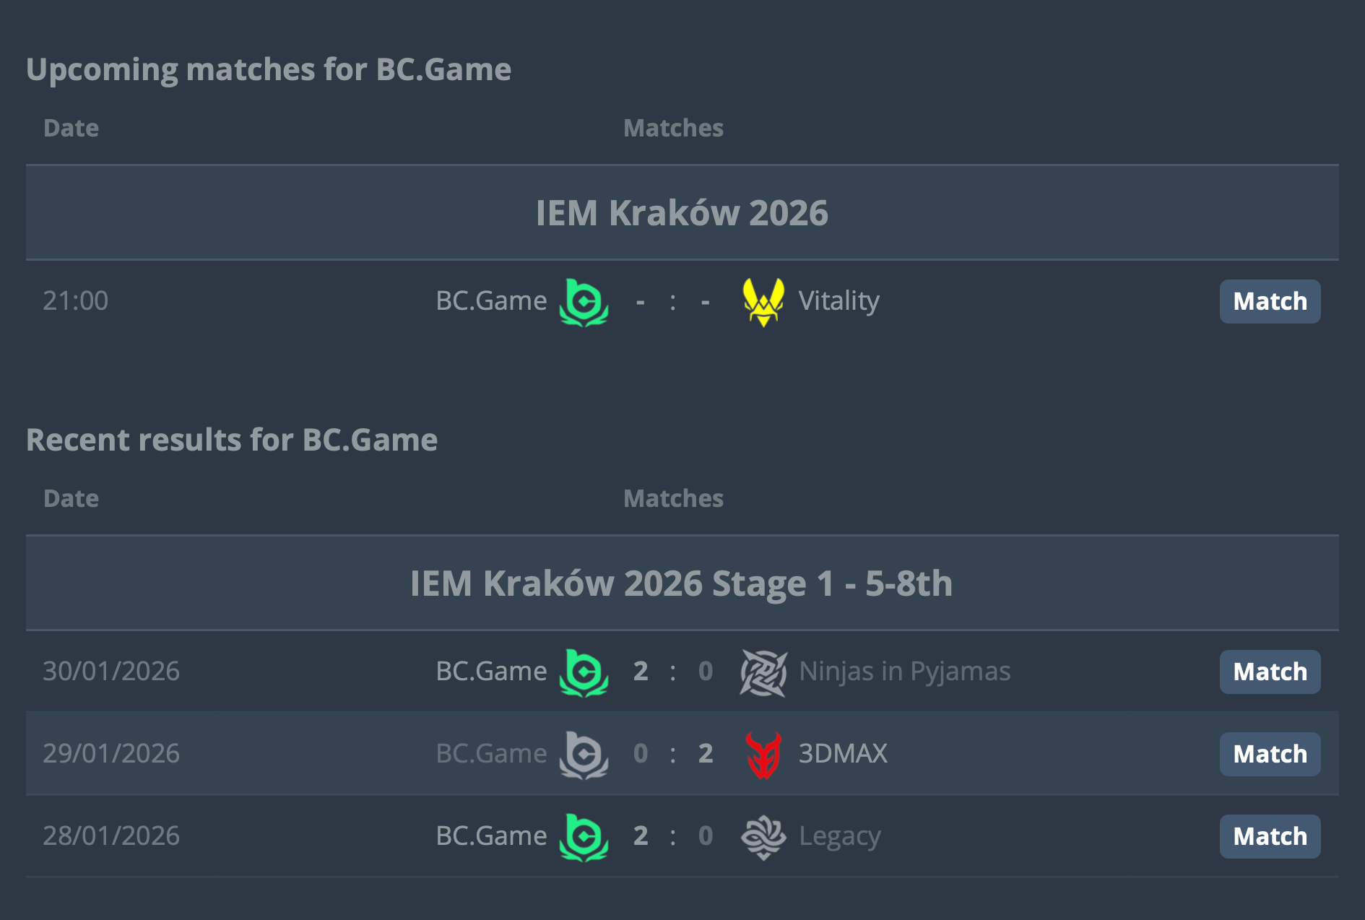This screenshot has width=1365, height=920.
Task: Open the IEM Kraków 2026 event header
Action: pyautogui.click(x=682, y=213)
